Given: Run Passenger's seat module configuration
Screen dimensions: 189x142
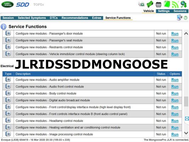Looking at the screenshot, I should (x=175, y=40).
